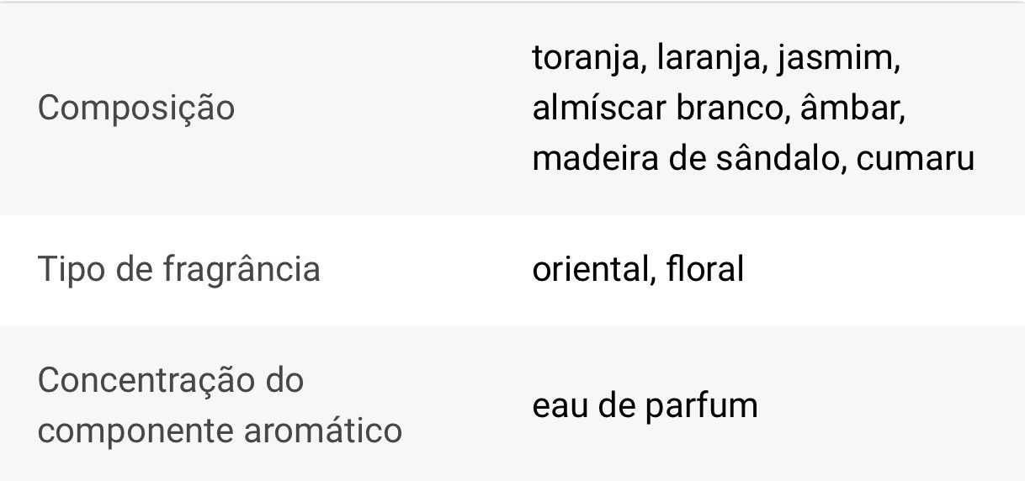Click the ingredient "cumaru"
The image size is (1025, 481).
pos(916,158)
